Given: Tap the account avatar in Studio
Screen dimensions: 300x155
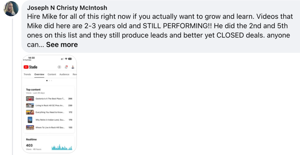Looking at the screenshot, I should point(73,67).
